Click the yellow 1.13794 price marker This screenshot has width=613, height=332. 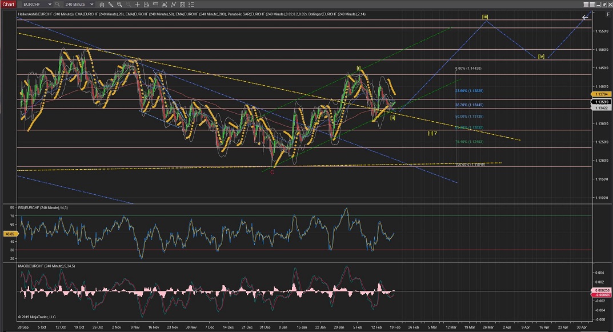601,94
